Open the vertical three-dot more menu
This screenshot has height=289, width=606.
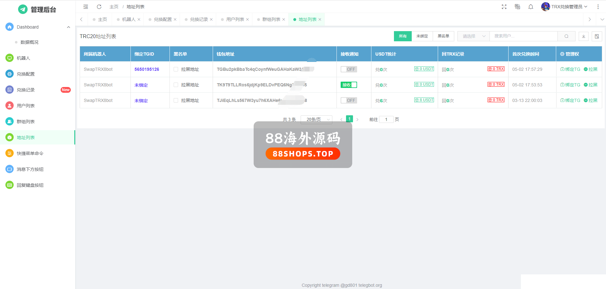pos(598,7)
